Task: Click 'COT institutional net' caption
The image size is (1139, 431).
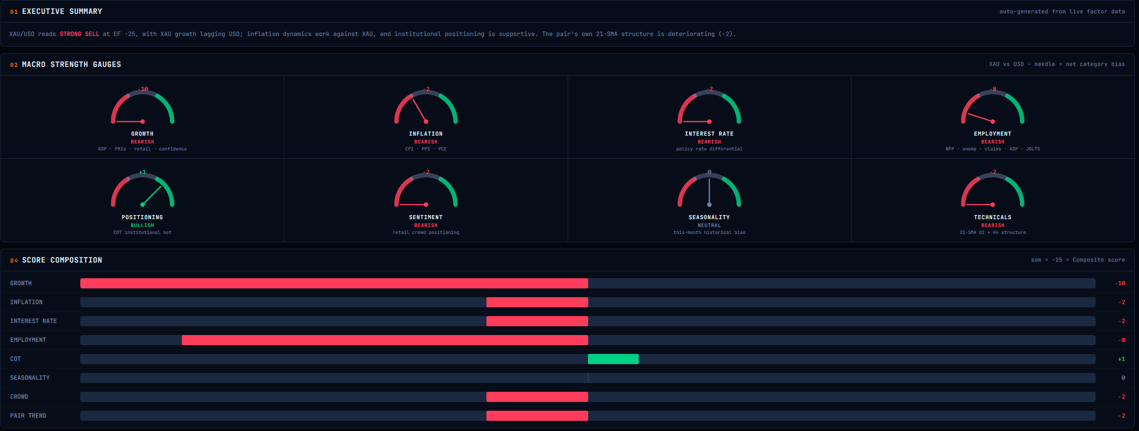Action: tap(143, 233)
